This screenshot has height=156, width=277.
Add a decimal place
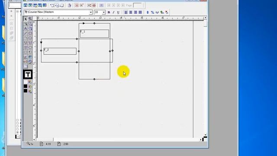[162, 12]
